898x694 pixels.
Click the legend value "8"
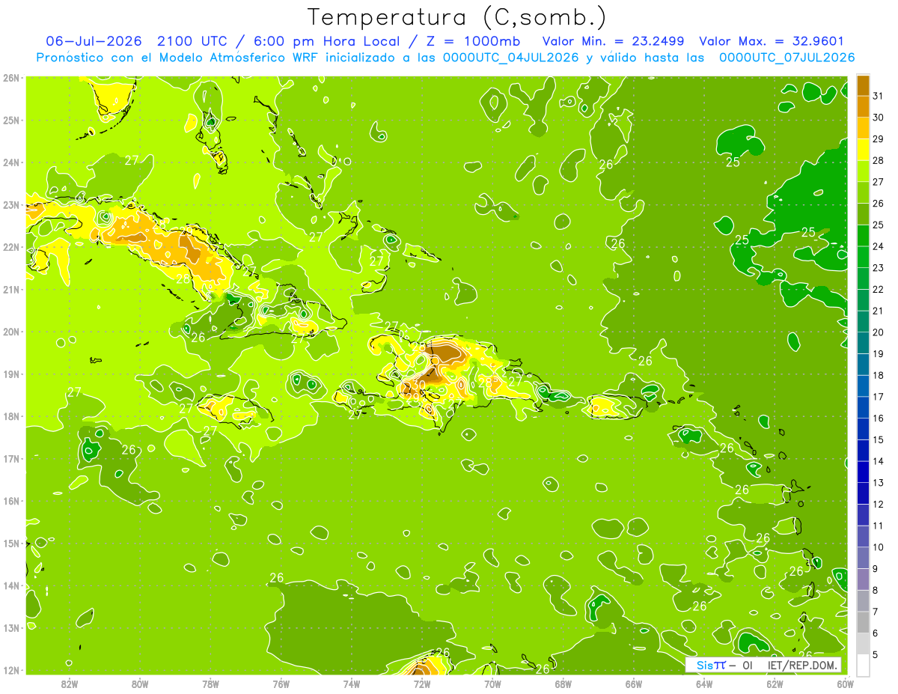click(876, 590)
